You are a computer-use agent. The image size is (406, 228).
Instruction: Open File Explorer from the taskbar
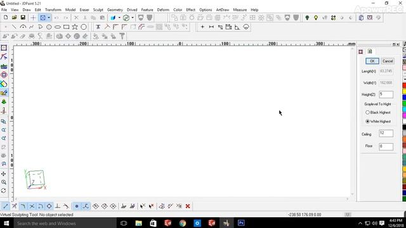(x=138, y=223)
